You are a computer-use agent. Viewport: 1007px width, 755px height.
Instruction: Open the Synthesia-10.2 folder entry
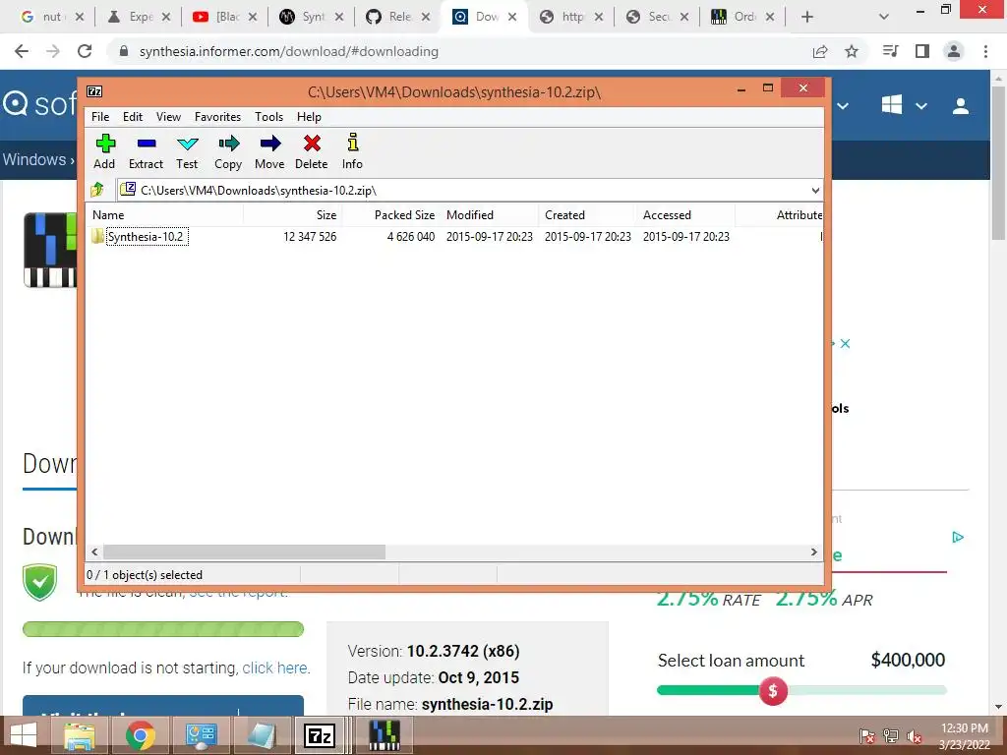[x=146, y=236]
